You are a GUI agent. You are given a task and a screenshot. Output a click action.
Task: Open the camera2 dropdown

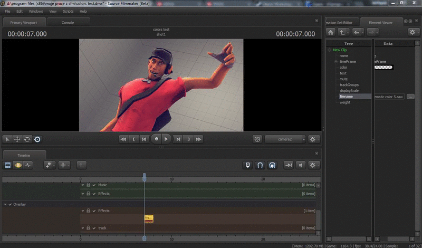pos(285,139)
